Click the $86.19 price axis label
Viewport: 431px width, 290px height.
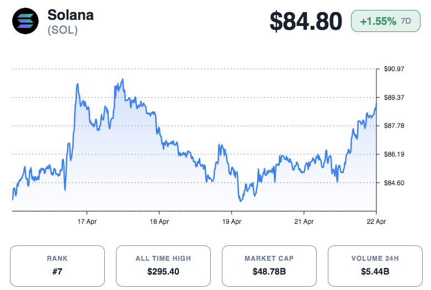(x=394, y=154)
